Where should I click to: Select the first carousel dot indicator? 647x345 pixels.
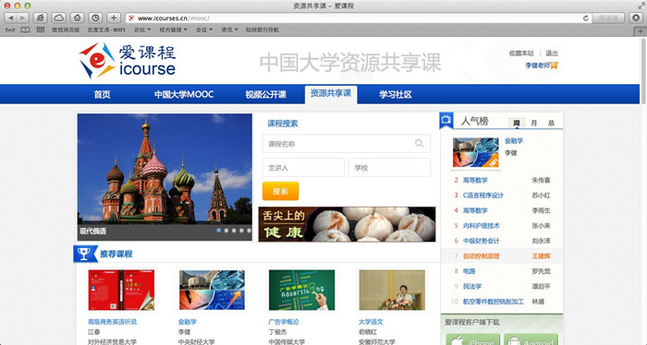pos(219,231)
